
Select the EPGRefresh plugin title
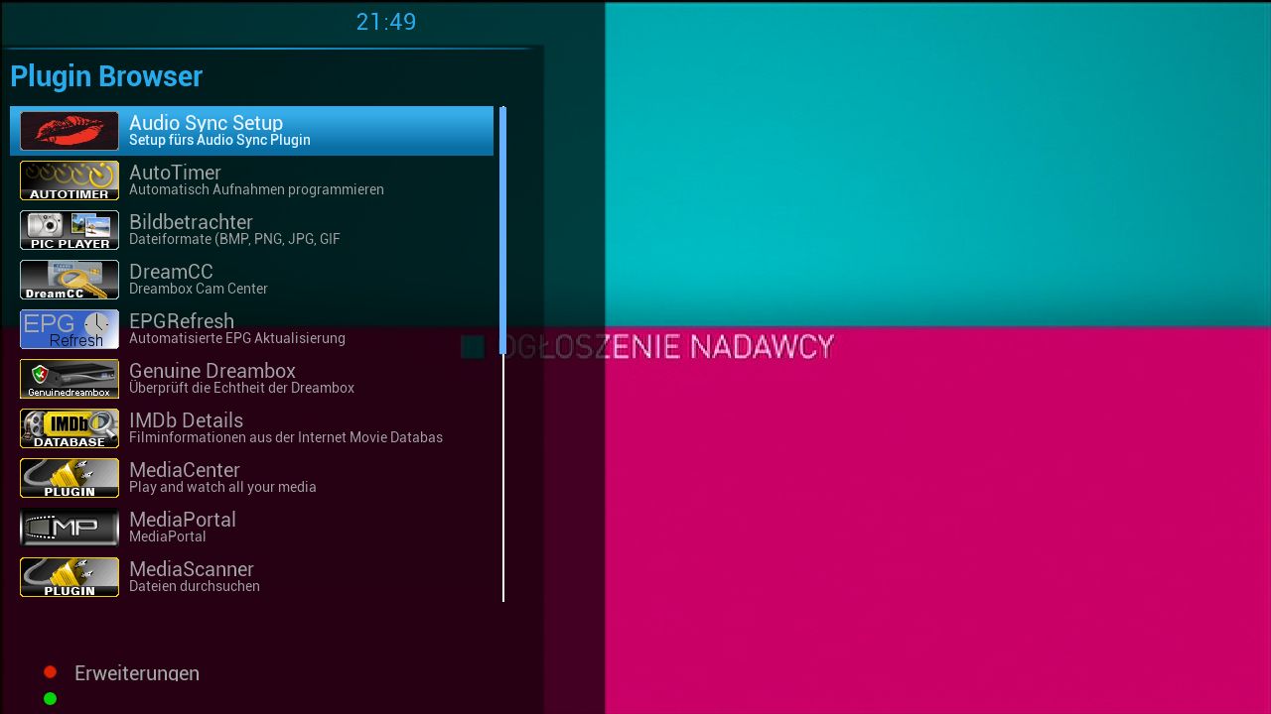pos(182,321)
